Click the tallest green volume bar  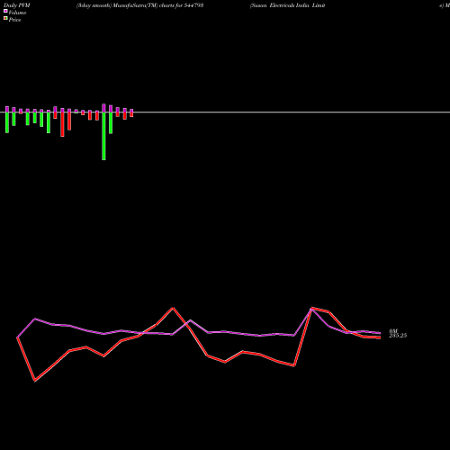click(103, 136)
